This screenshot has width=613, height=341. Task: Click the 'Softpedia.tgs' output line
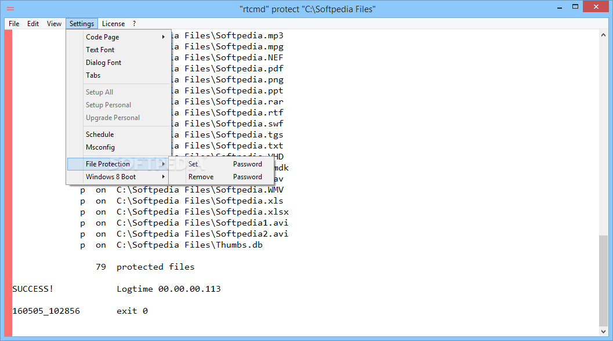pyautogui.click(x=227, y=135)
